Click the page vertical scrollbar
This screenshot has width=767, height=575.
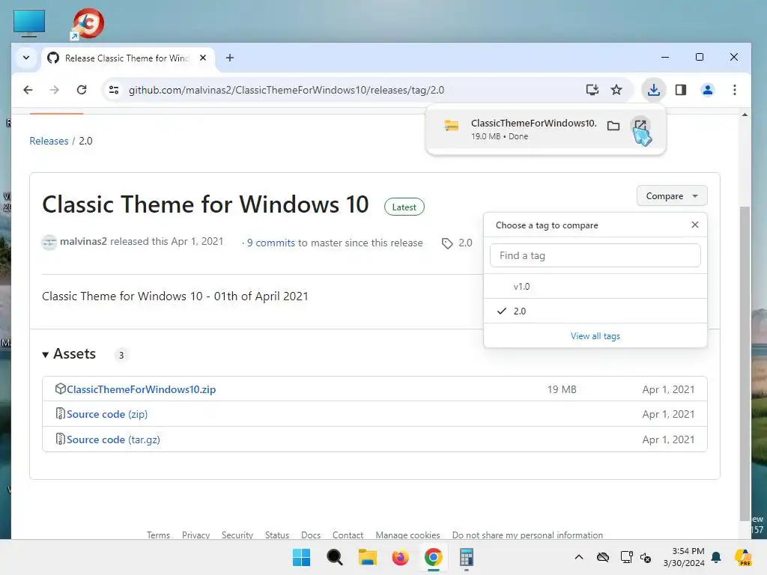(x=745, y=363)
